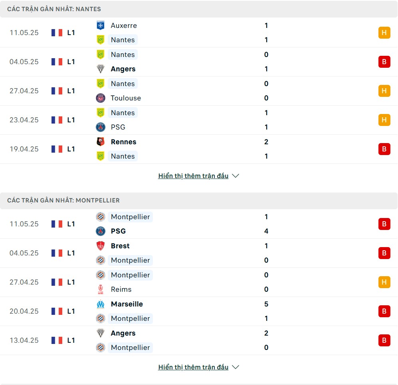Click the Marseille club crest icon
Image resolution: width=398 pixels, height=385 pixels.
tap(101, 304)
